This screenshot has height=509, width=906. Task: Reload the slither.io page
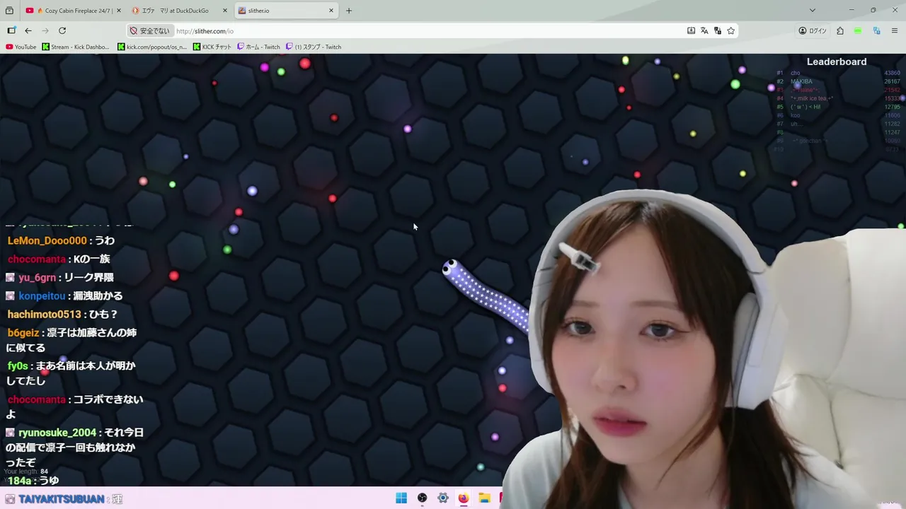[x=62, y=30]
